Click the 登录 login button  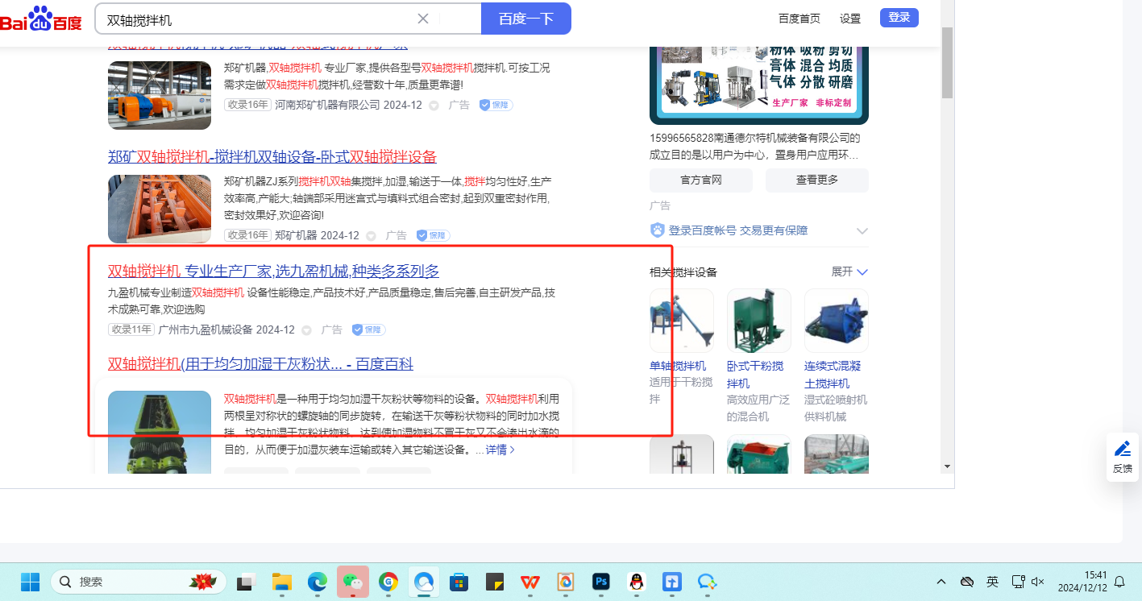[x=899, y=18]
